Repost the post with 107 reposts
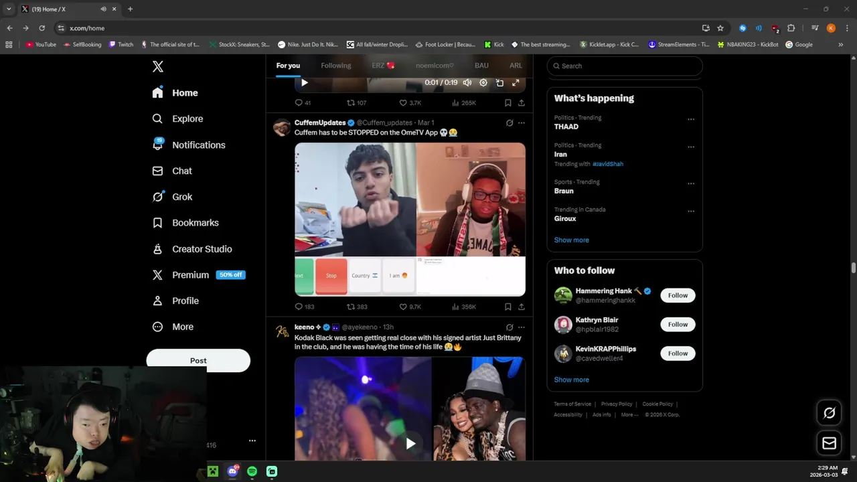857x482 pixels. click(x=356, y=102)
